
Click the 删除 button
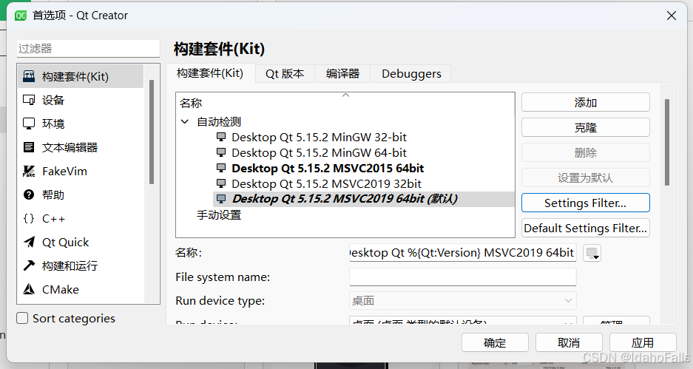586,153
